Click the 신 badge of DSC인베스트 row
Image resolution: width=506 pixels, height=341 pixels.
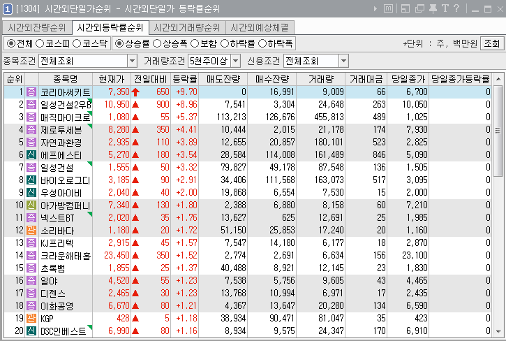(x=31, y=331)
